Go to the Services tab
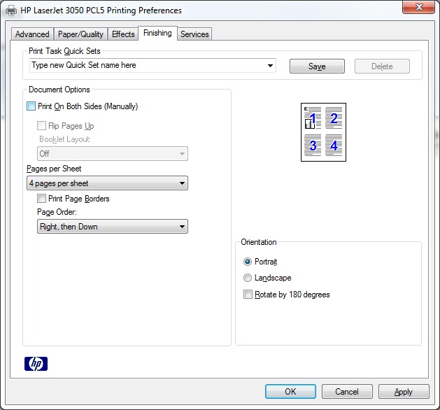Screen dimensions: 440x410 [x=194, y=34]
